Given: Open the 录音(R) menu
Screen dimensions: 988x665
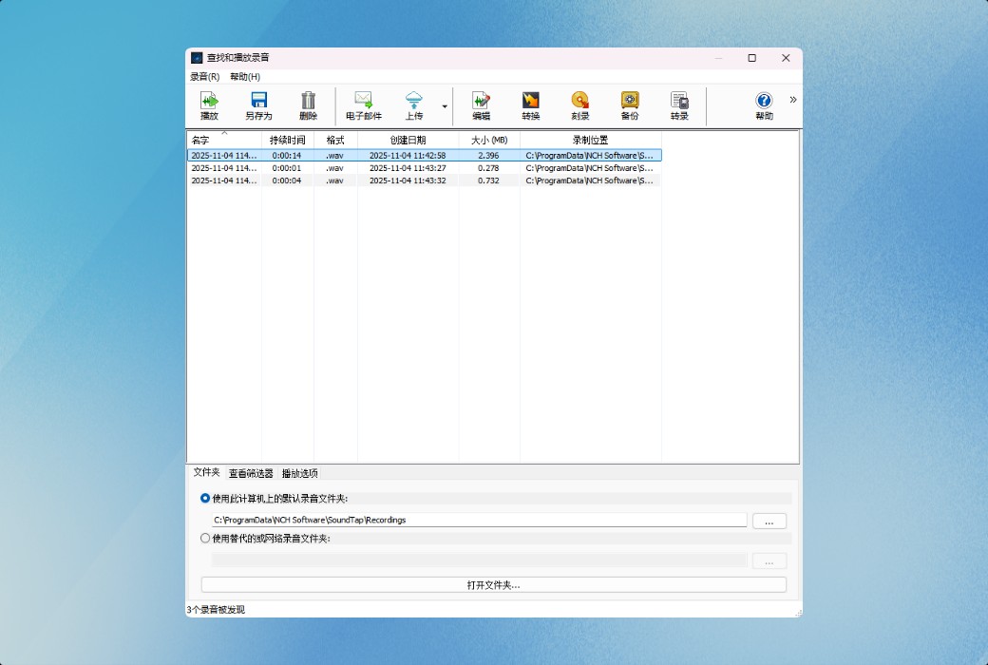Looking at the screenshot, I should pos(203,76).
